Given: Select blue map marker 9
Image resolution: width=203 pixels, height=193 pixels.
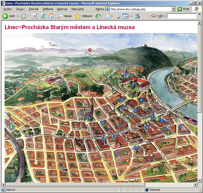Looking at the screenshot, I should (121, 100).
